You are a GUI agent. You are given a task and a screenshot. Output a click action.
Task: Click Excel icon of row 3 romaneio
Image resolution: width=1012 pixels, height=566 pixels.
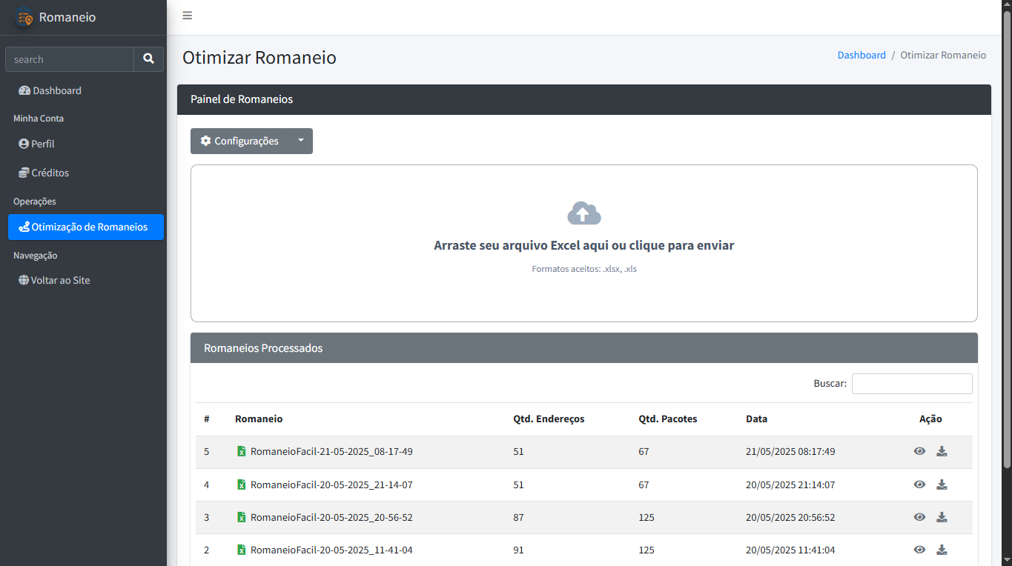pyautogui.click(x=241, y=517)
